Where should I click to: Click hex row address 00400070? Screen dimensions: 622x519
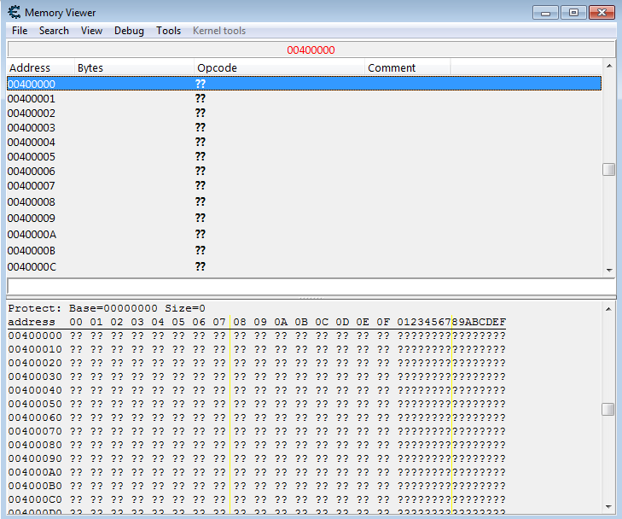point(35,431)
